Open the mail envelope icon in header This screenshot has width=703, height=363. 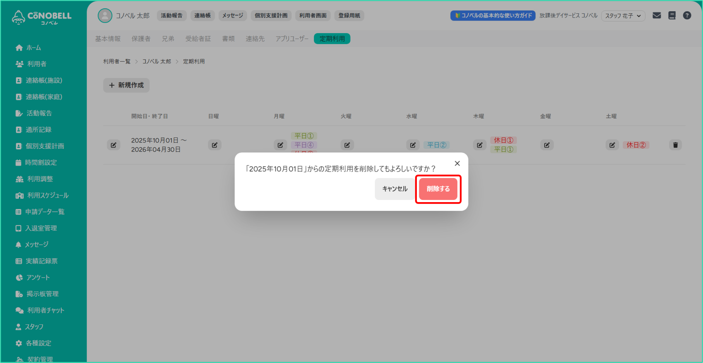pyautogui.click(x=657, y=15)
